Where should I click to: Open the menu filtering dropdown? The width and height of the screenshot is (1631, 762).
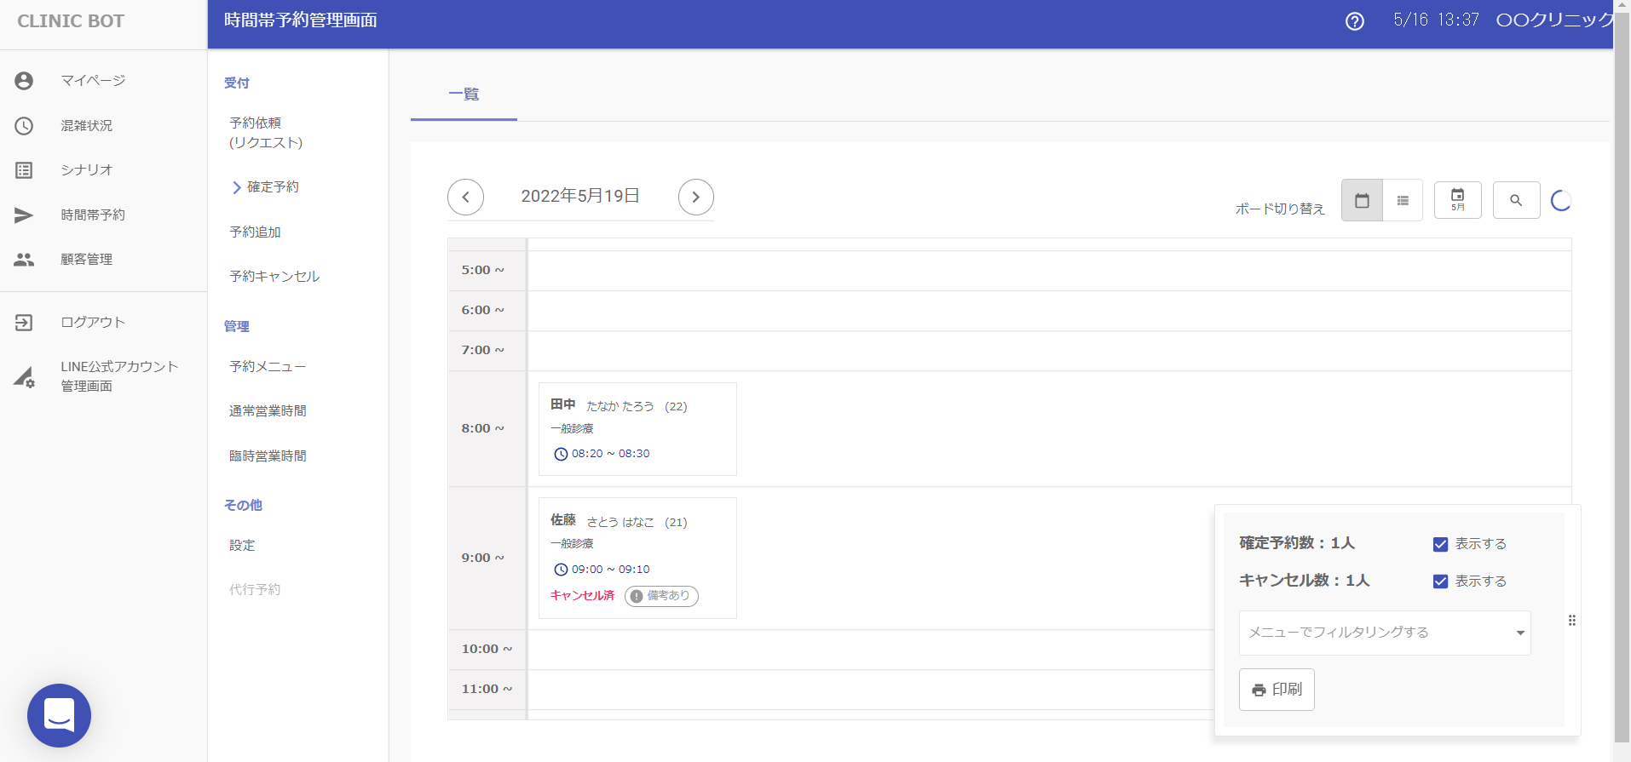[x=1384, y=633]
